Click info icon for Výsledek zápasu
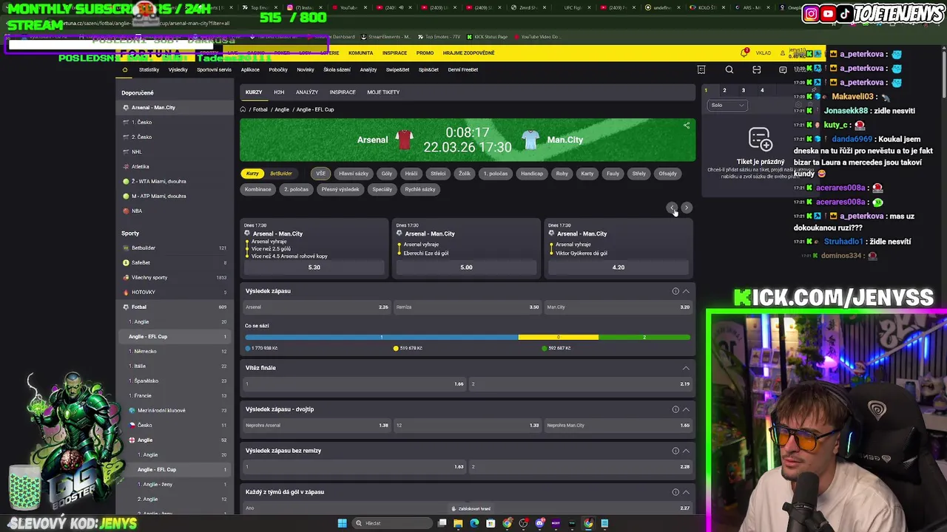The image size is (947, 532). pos(675,291)
